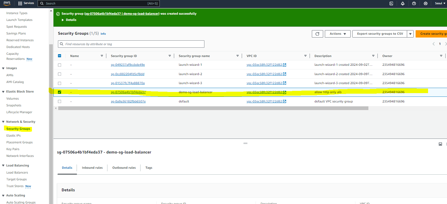
Task: Open the Seoul region selector
Action: pyautogui.click(x=440, y=3)
